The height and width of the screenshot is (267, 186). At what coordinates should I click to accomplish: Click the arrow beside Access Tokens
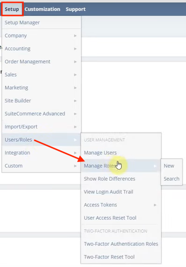pyautogui.click(x=155, y=205)
